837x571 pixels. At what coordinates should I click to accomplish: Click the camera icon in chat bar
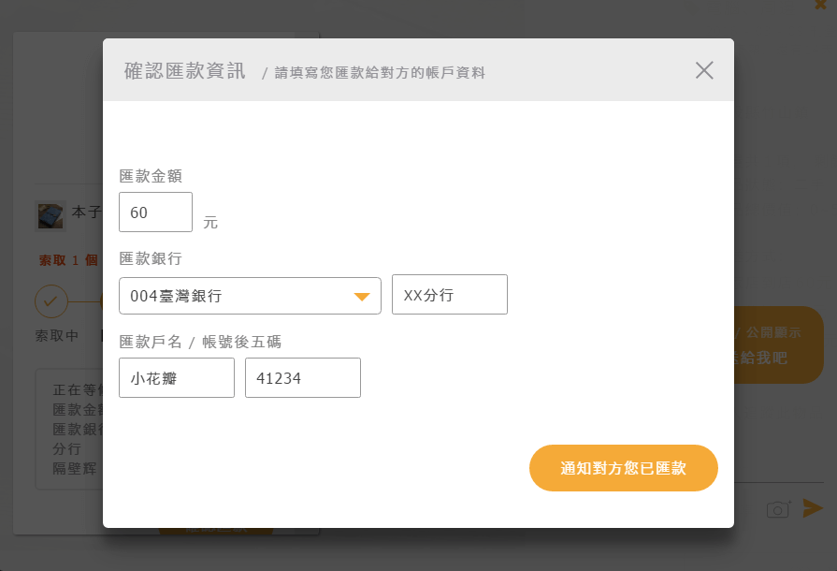(x=778, y=509)
